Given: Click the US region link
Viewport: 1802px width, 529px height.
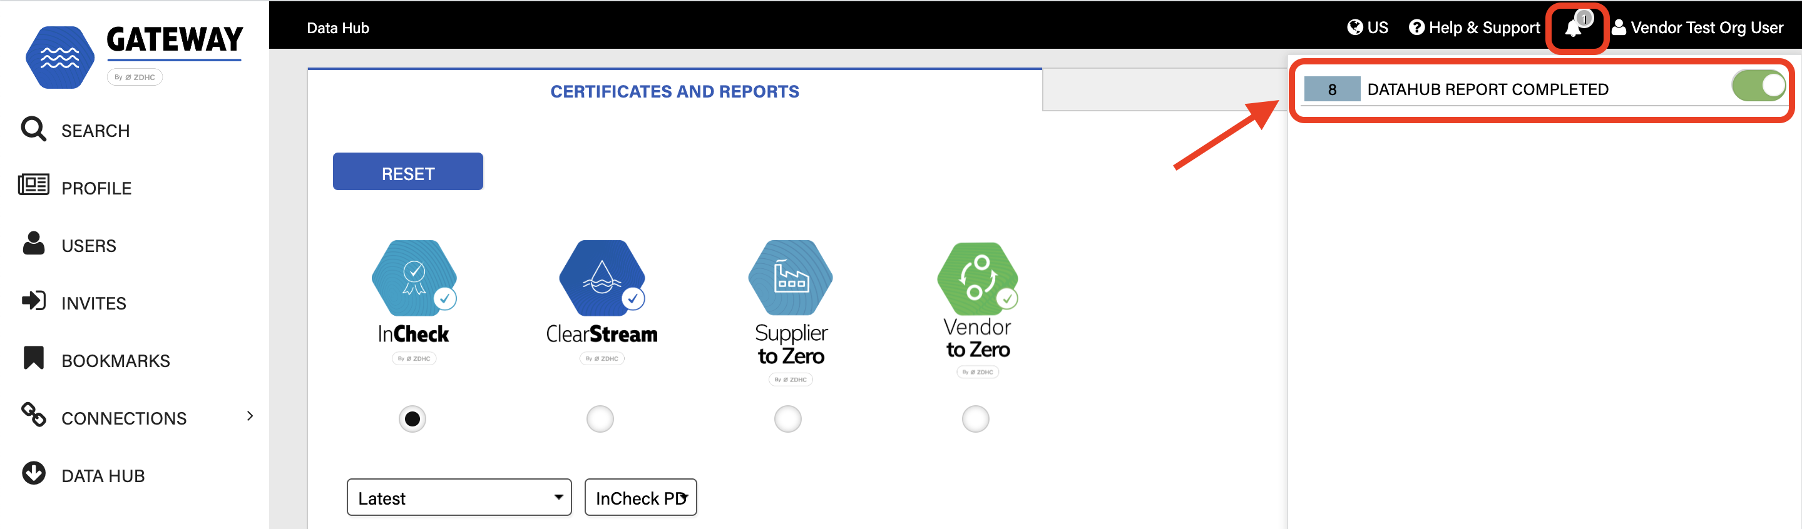Looking at the screenshot, I should coord(1378,28).
